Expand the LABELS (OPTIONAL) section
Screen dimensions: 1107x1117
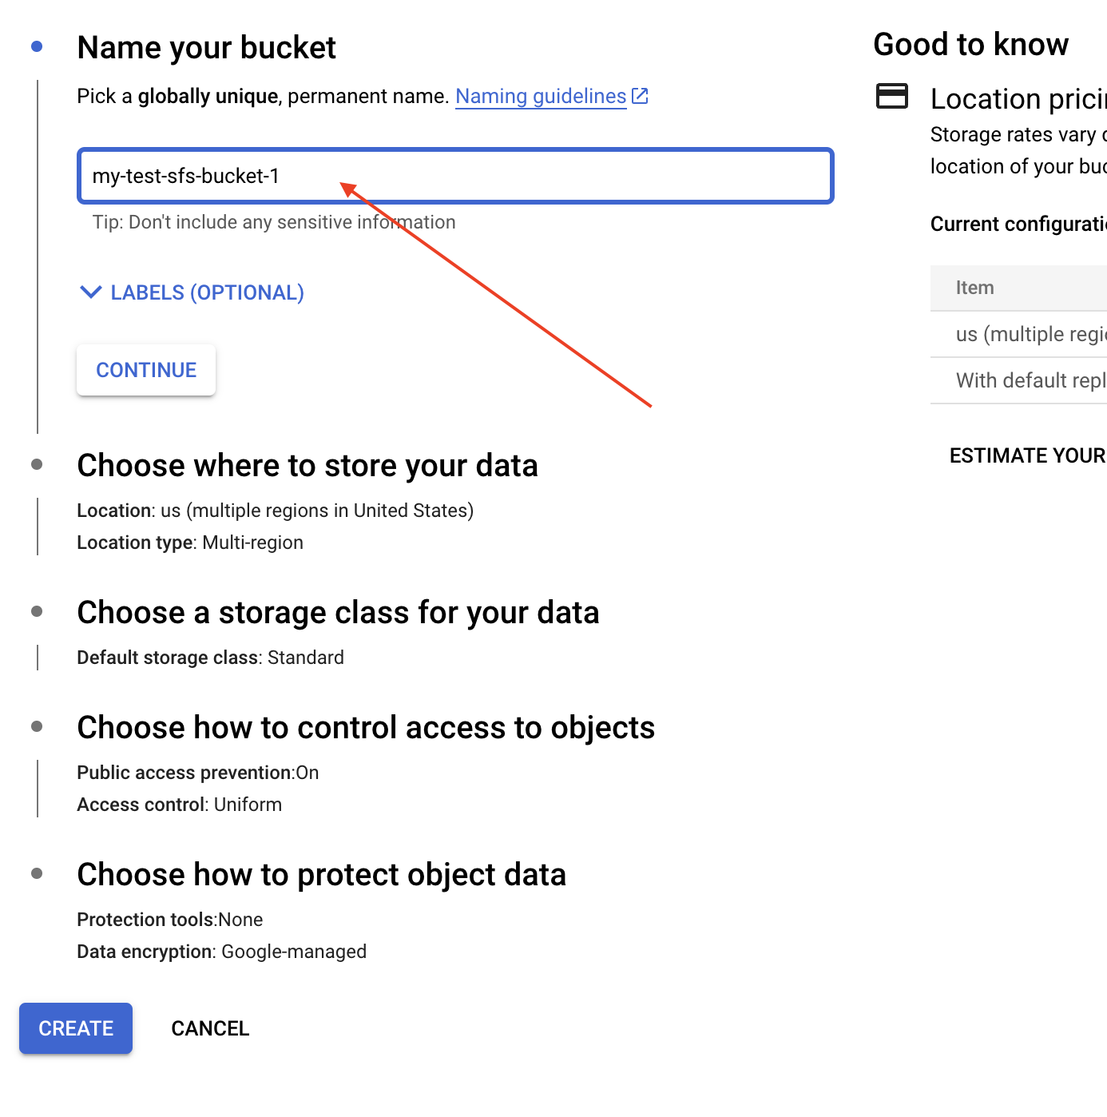[x=192, y=292]
